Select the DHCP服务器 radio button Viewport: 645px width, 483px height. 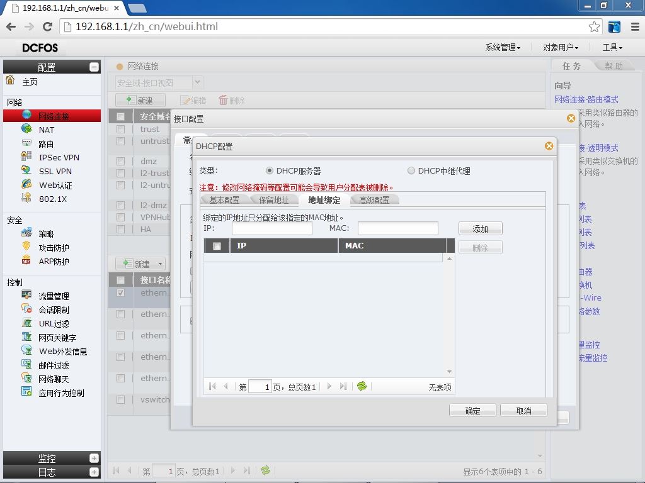coord(270,170)
